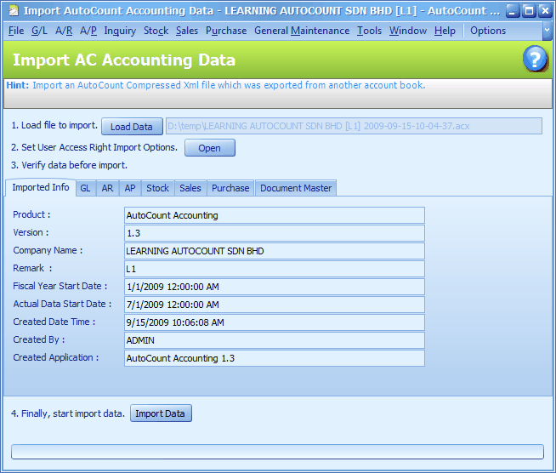Click the Version field showing 1.3

pos(275,233)
